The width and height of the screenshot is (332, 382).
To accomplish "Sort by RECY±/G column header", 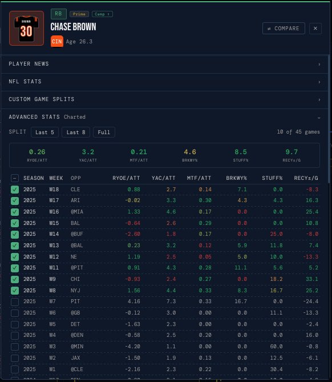I will point(306,178).
